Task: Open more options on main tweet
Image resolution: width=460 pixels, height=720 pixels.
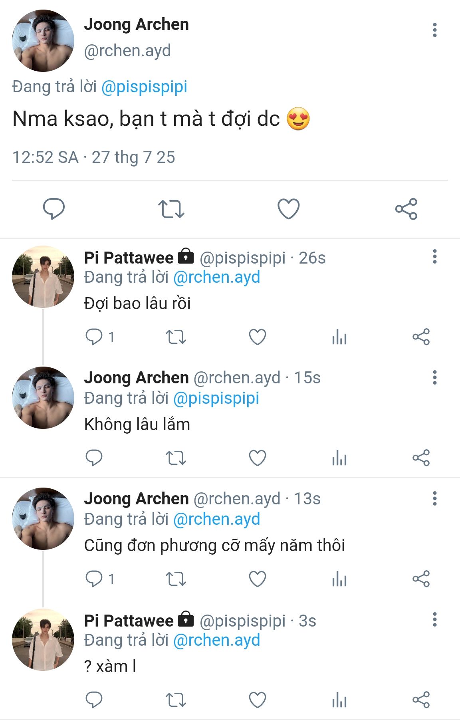Action: tap(434, 30)
